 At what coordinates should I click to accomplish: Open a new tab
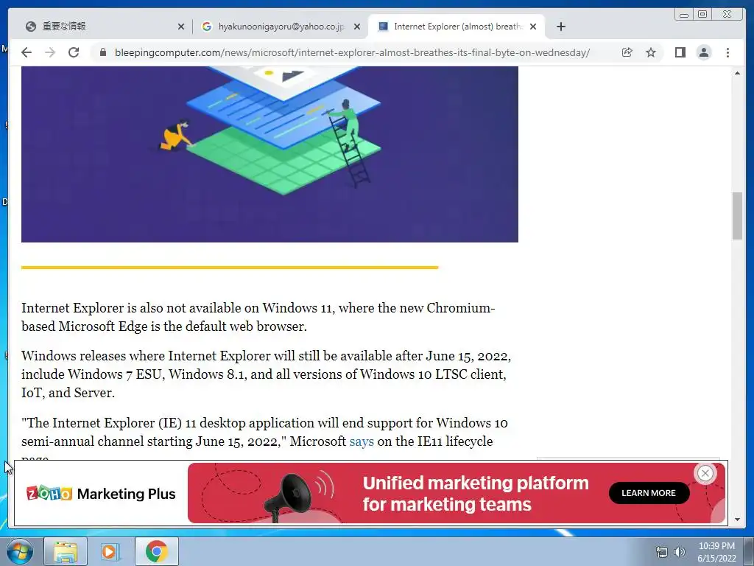pos(560,27)
